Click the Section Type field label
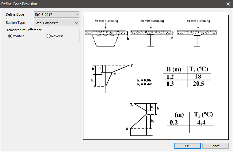 [x=15, y=23]
